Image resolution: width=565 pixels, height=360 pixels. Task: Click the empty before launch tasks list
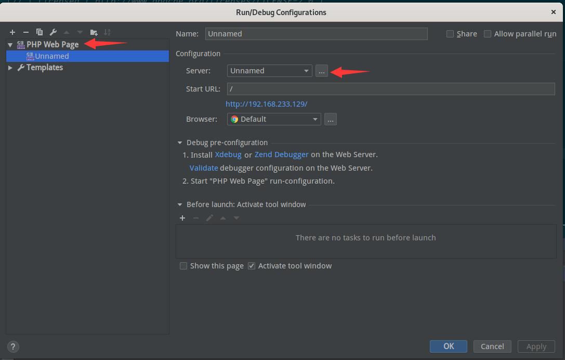(366, 241)
